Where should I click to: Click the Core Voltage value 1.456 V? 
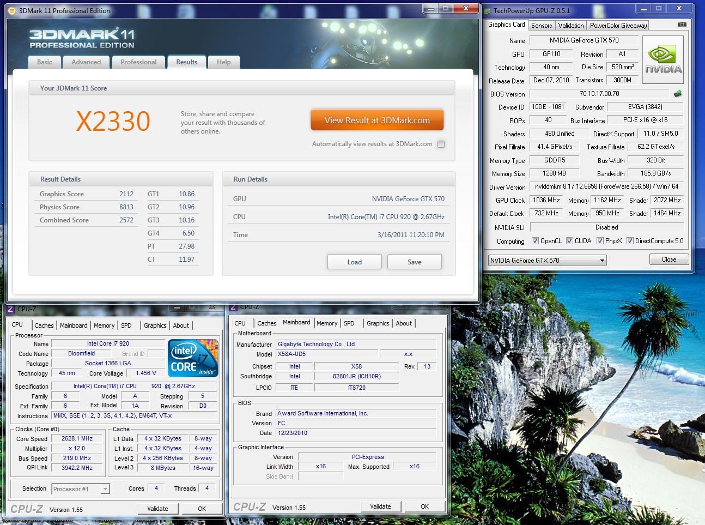(146, 373)
